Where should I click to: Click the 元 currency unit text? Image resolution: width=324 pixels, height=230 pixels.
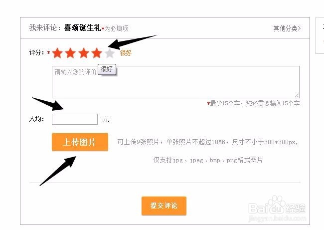point(106,119)
